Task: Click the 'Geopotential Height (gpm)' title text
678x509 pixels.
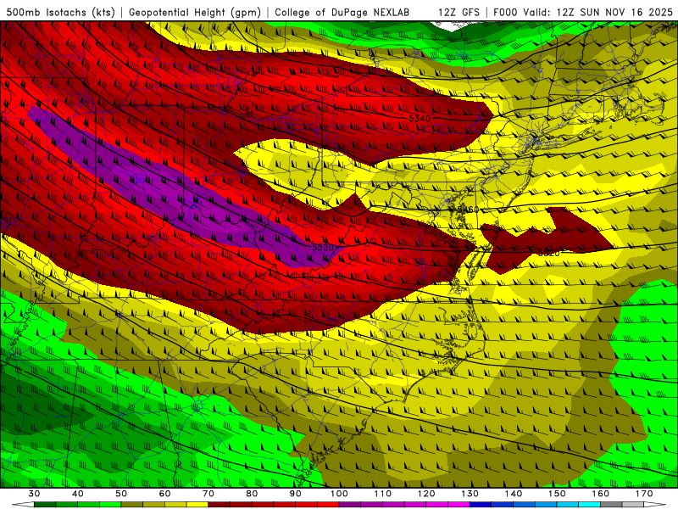Action: click(195, 12)
